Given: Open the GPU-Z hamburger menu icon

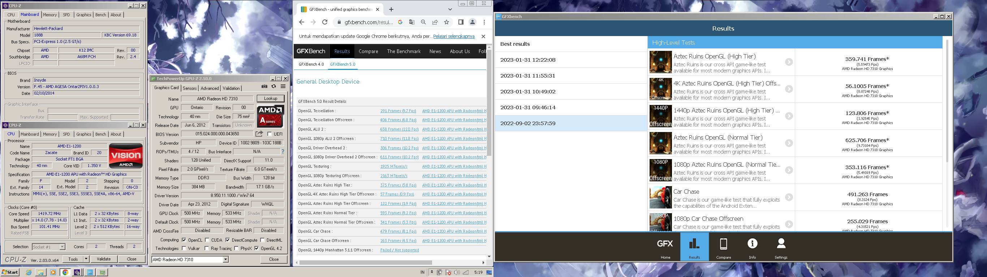Looking at the screenshot, I should [283, 87].
